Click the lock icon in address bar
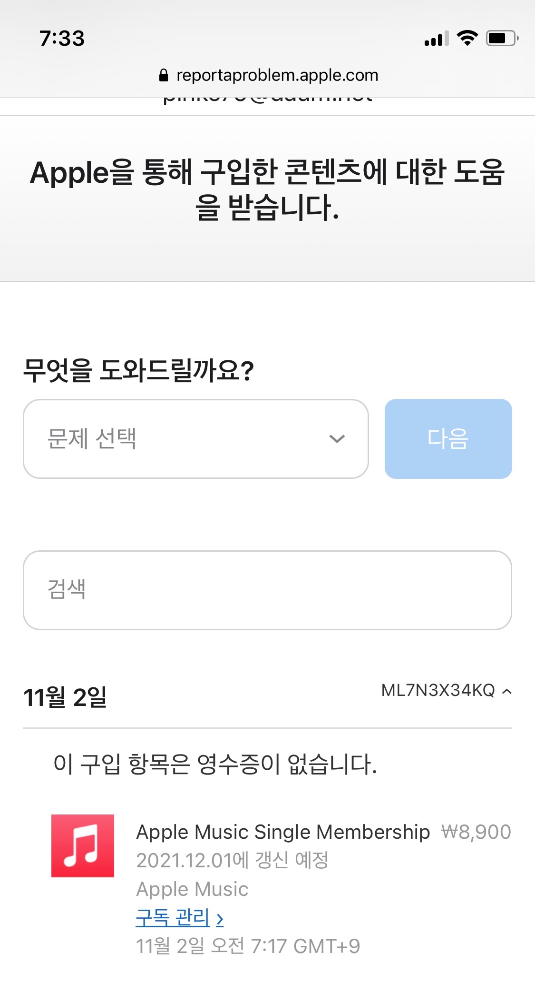 pyautogui.click(x=164, y=75)
